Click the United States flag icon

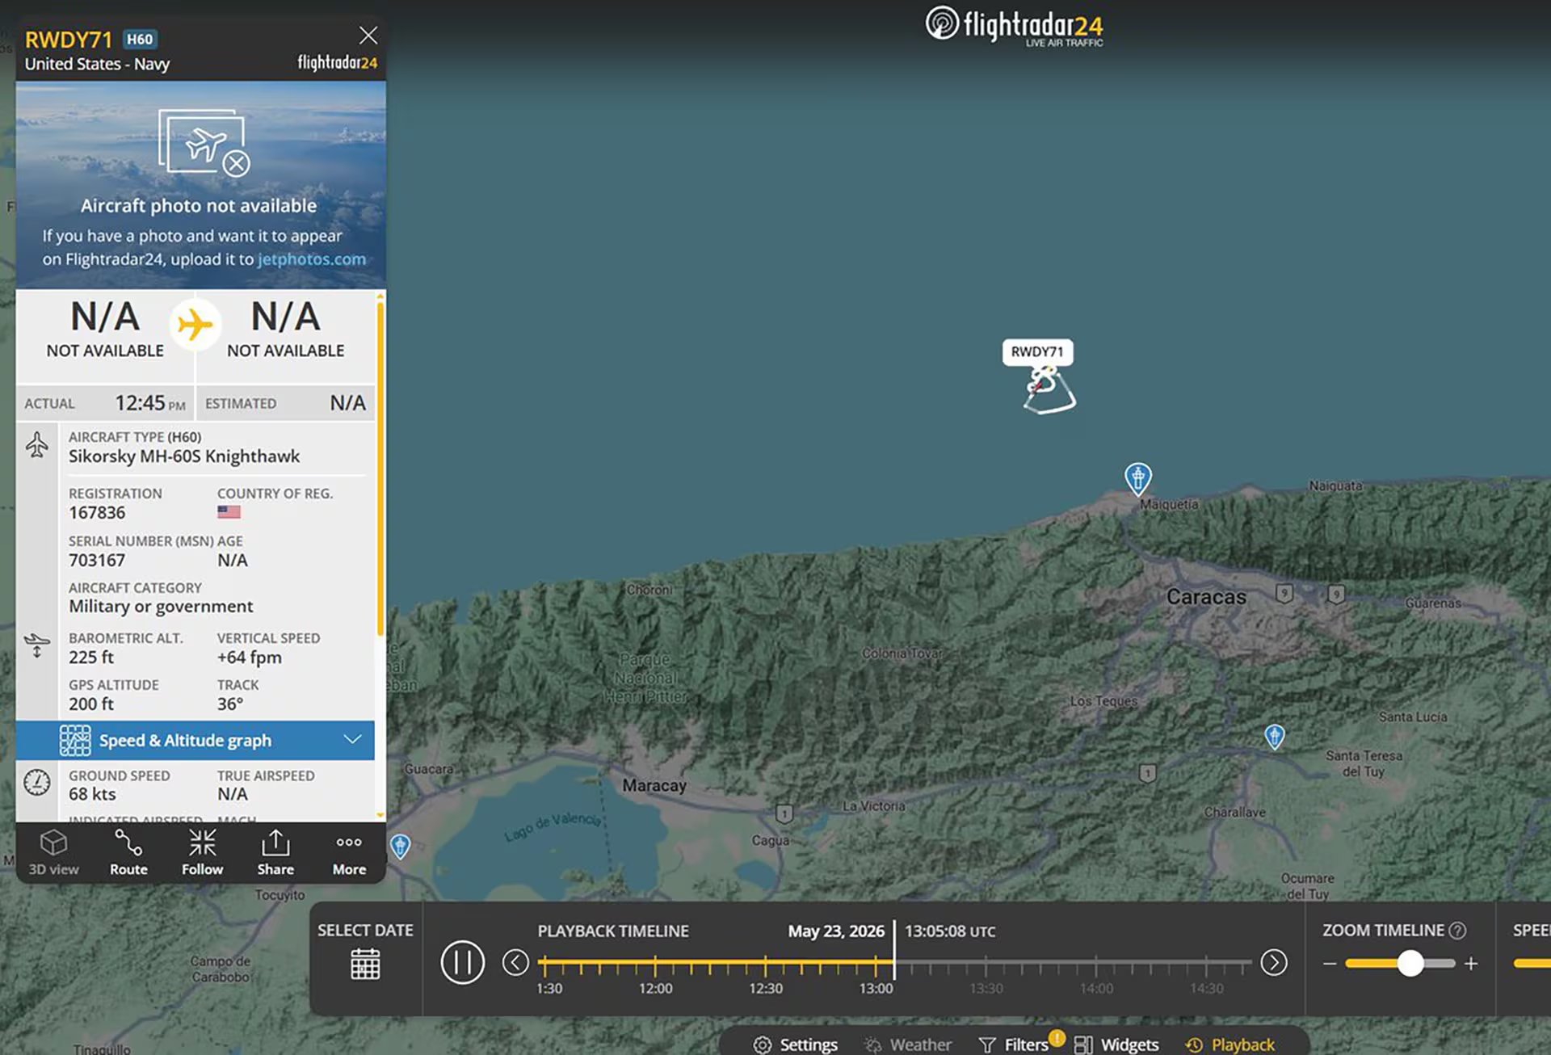click(229, 511)
